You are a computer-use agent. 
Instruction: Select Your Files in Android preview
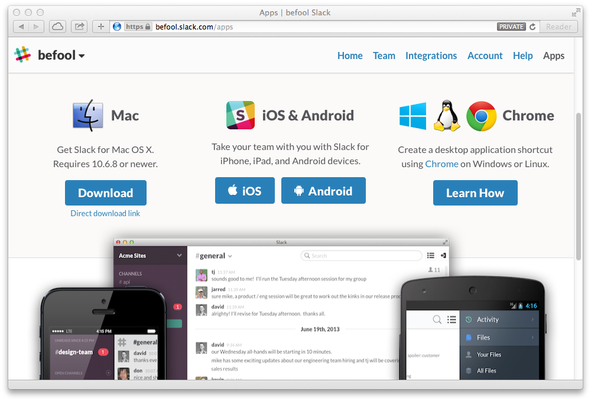499,354
